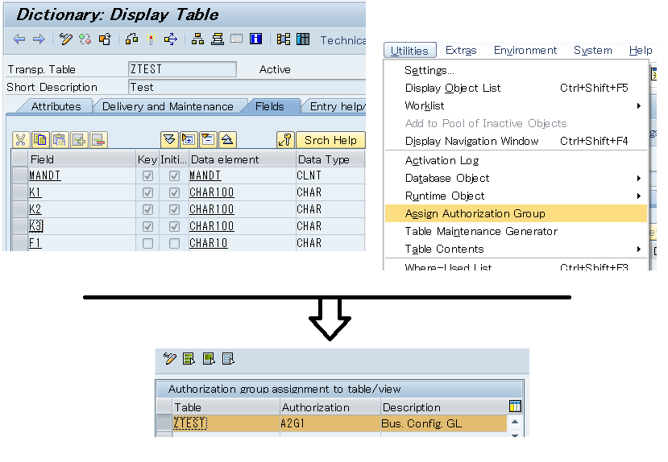668x462 pixels.
Task: Click the Expand Include plus icon
Action: [189, 139]
